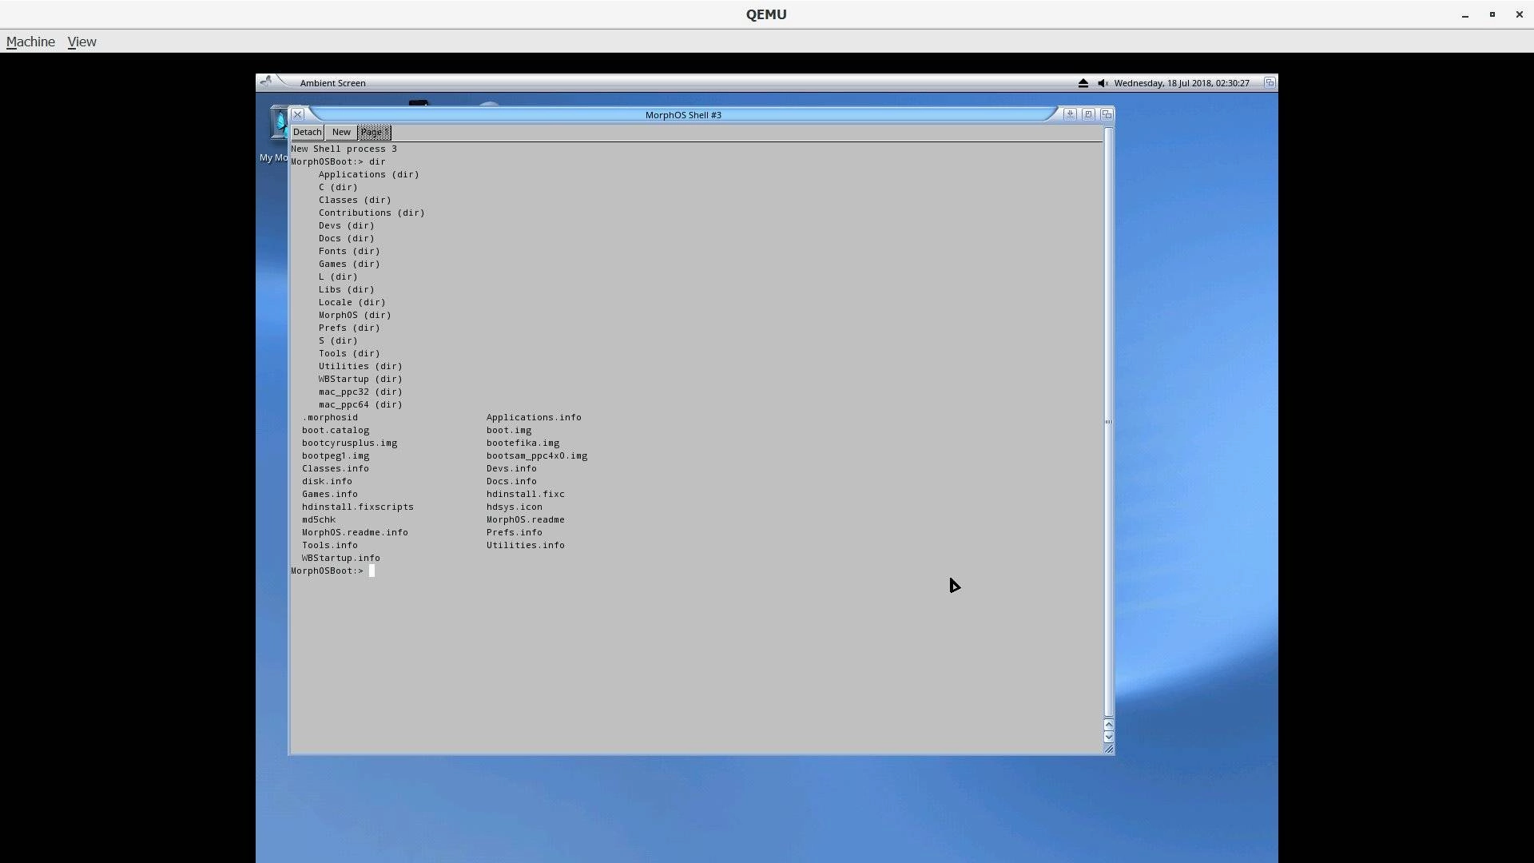The width and height of the screenshot is (1534, 863).
Task: Click the 'mac_ppc32 (dir)' entry
Action: 360,392
